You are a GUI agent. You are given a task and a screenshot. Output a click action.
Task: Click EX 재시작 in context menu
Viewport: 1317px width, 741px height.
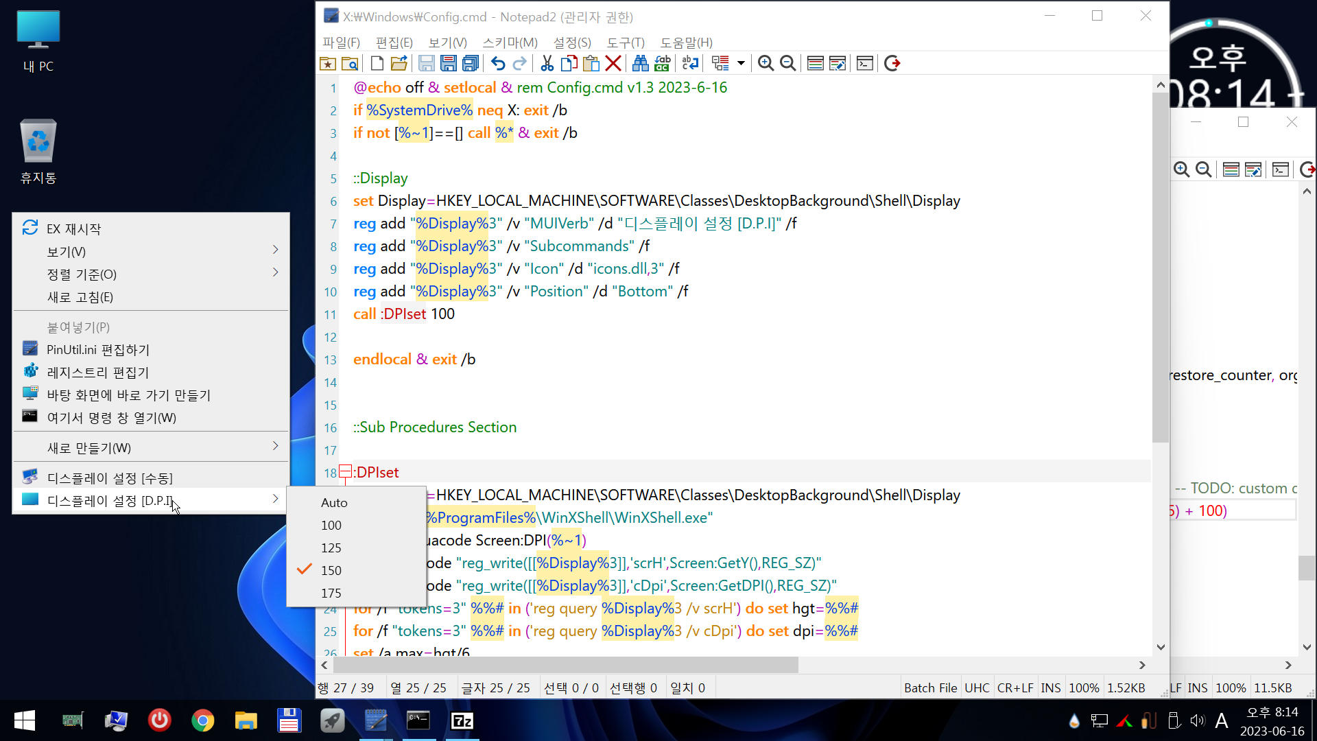pos(151,228)
